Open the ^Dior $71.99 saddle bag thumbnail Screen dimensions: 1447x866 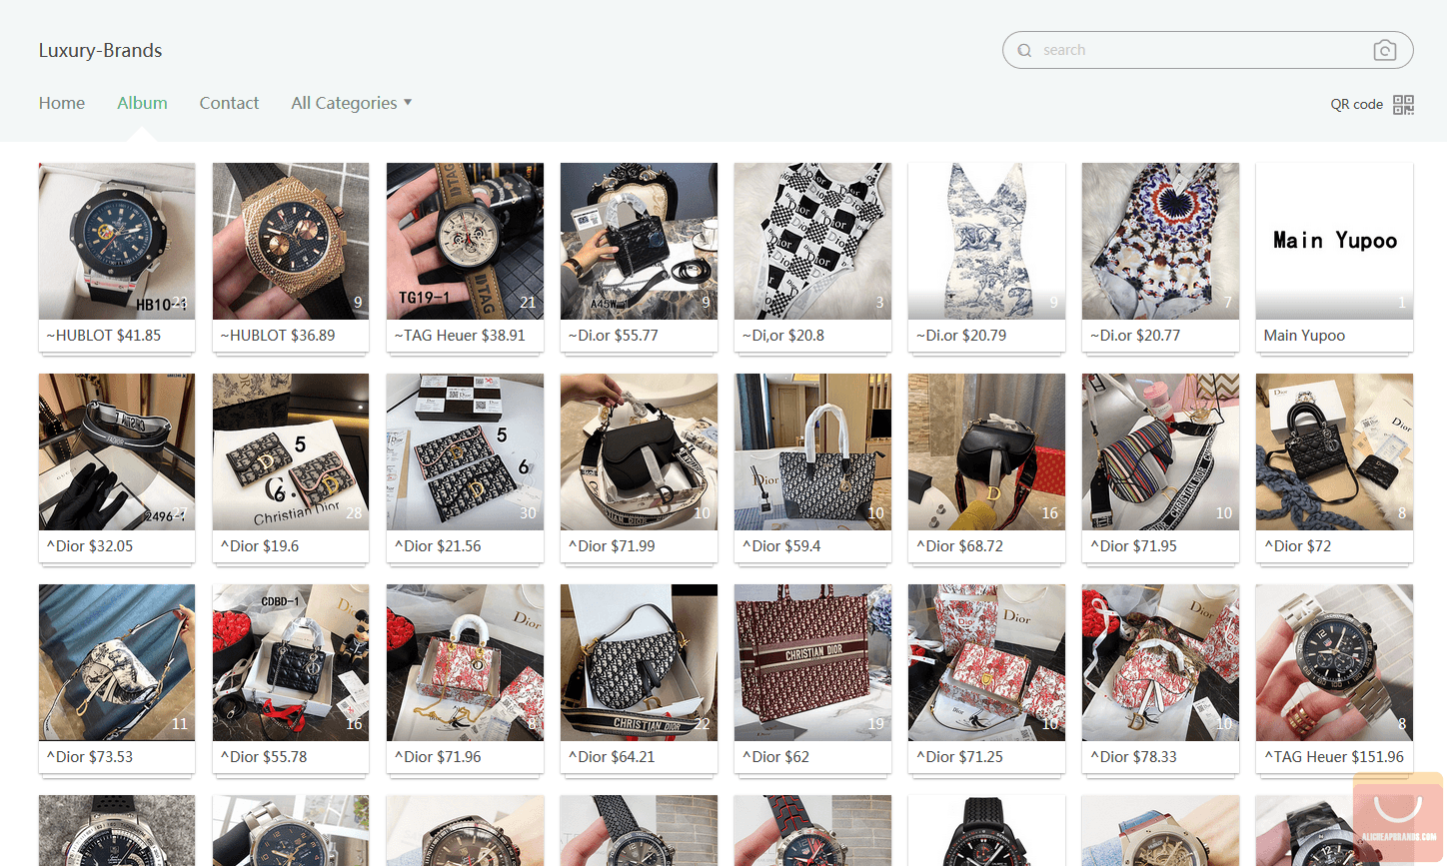tap(639, 451)
